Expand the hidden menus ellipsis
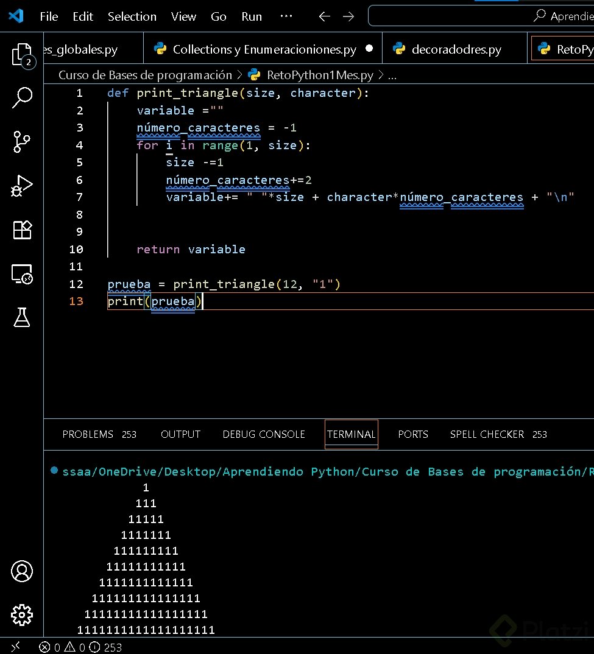The width and height of the screenshot is (594, 654). tap(286, 16)
